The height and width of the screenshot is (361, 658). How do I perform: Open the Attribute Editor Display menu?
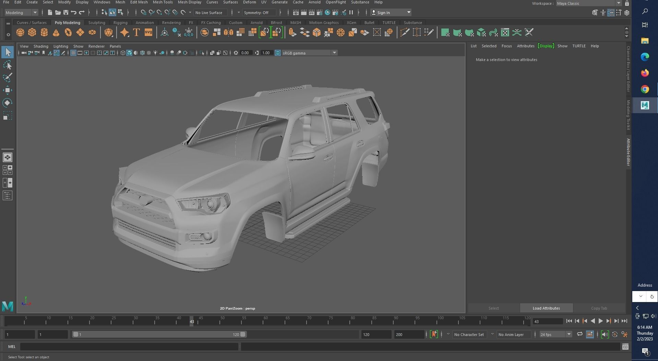(546, 46)
